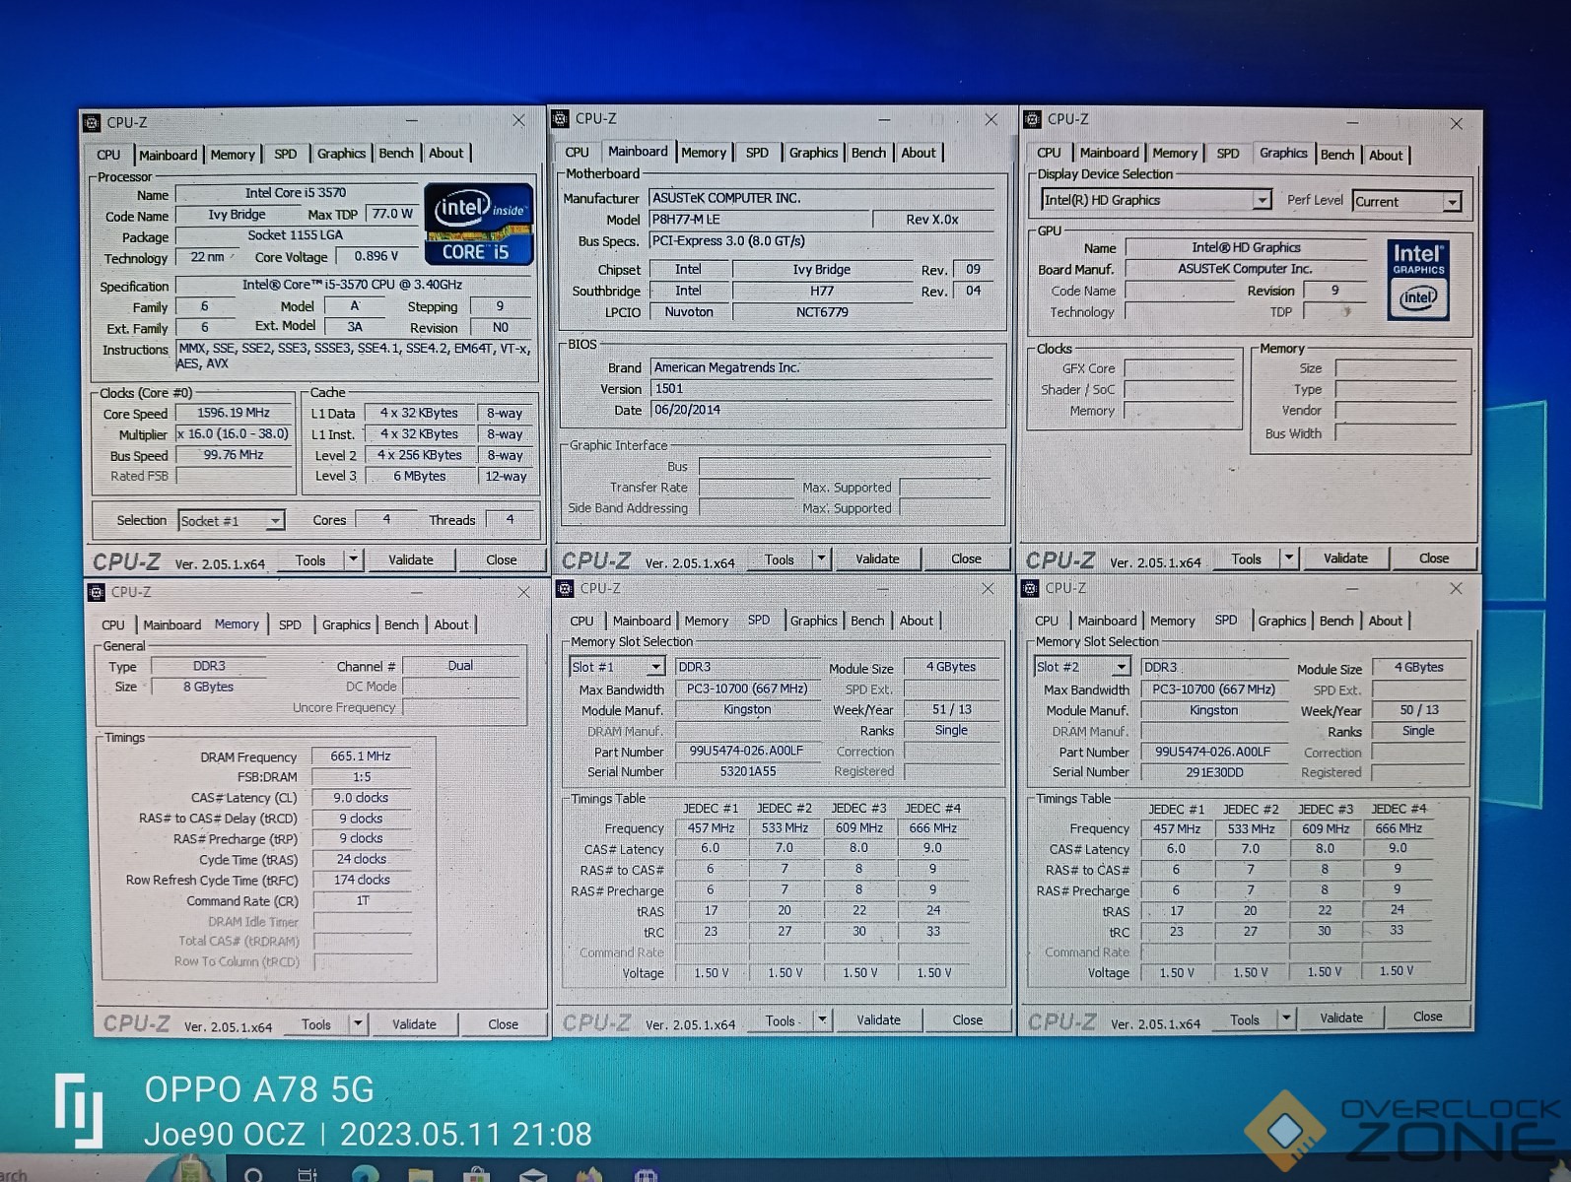Select Memory tab in the Mainboard window
1571x1182 pixels.
pyautogui.click(x=704, y=153)
